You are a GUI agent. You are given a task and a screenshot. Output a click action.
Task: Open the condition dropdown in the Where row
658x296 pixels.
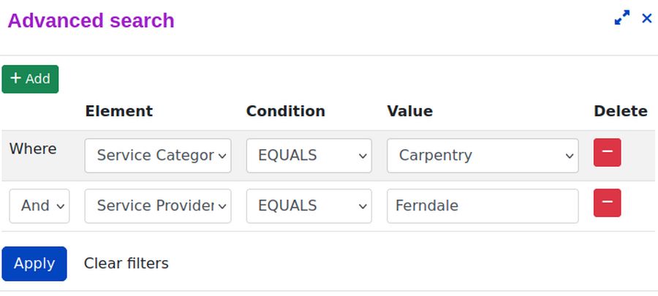click(309, 156)
